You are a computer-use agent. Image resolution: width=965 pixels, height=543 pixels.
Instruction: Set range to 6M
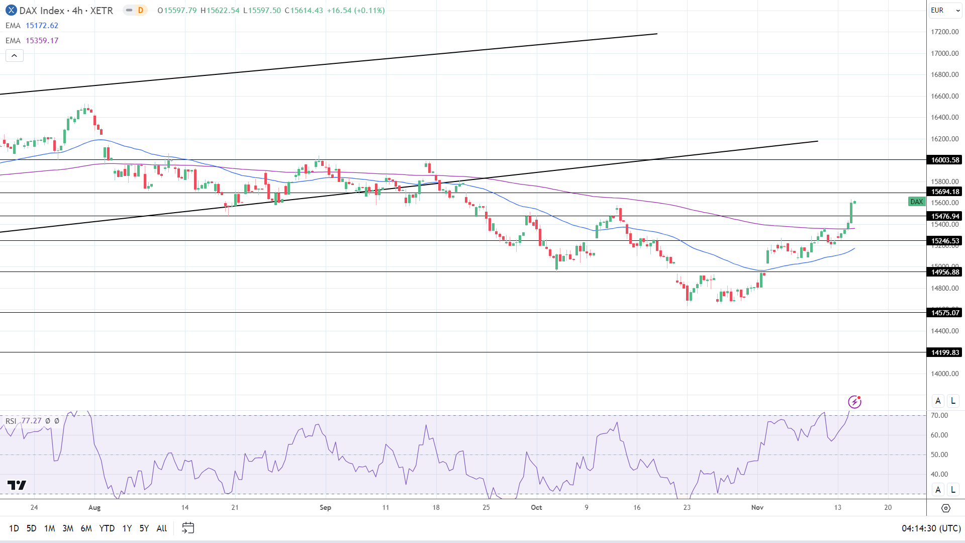(x=86, y=528)
